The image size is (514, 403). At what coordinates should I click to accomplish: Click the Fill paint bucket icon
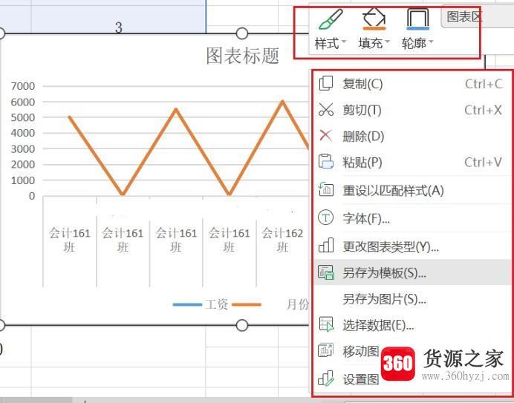tap(374, 19)
